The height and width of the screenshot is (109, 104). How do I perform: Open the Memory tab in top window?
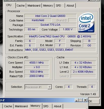click(x=48, y=6)
